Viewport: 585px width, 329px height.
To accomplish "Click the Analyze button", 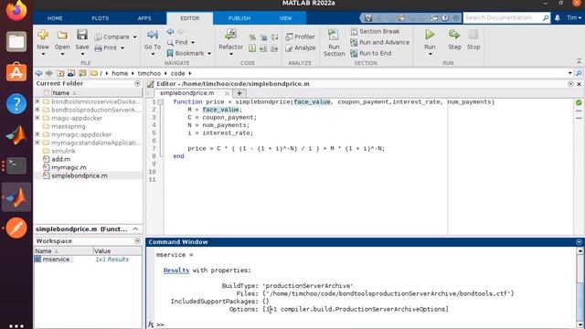I will point(301,48).
